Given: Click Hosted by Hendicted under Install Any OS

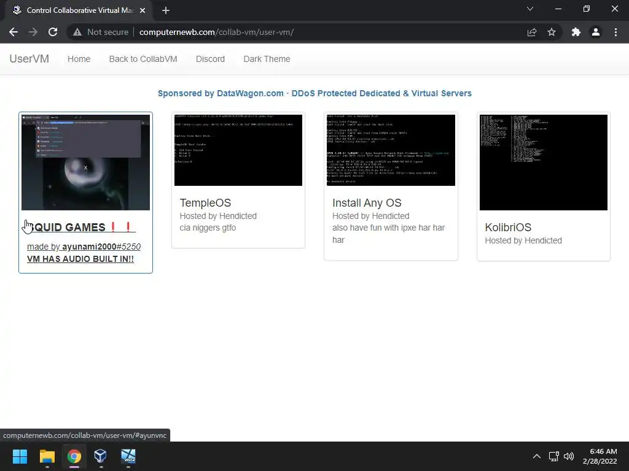Looking at the screenshot, I should point(370,216).
